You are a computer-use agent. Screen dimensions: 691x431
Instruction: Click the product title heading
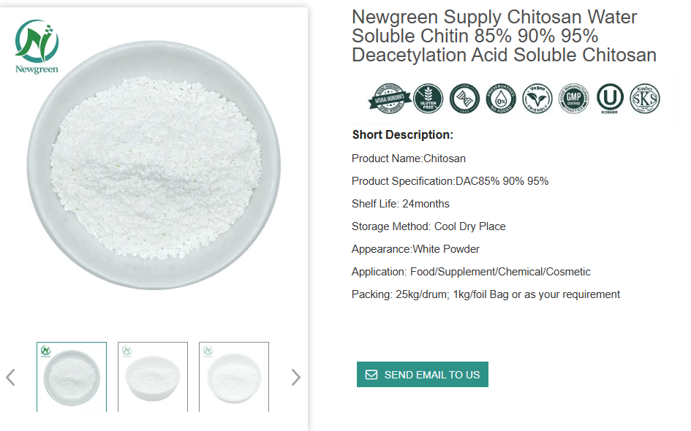pos(504,36)
